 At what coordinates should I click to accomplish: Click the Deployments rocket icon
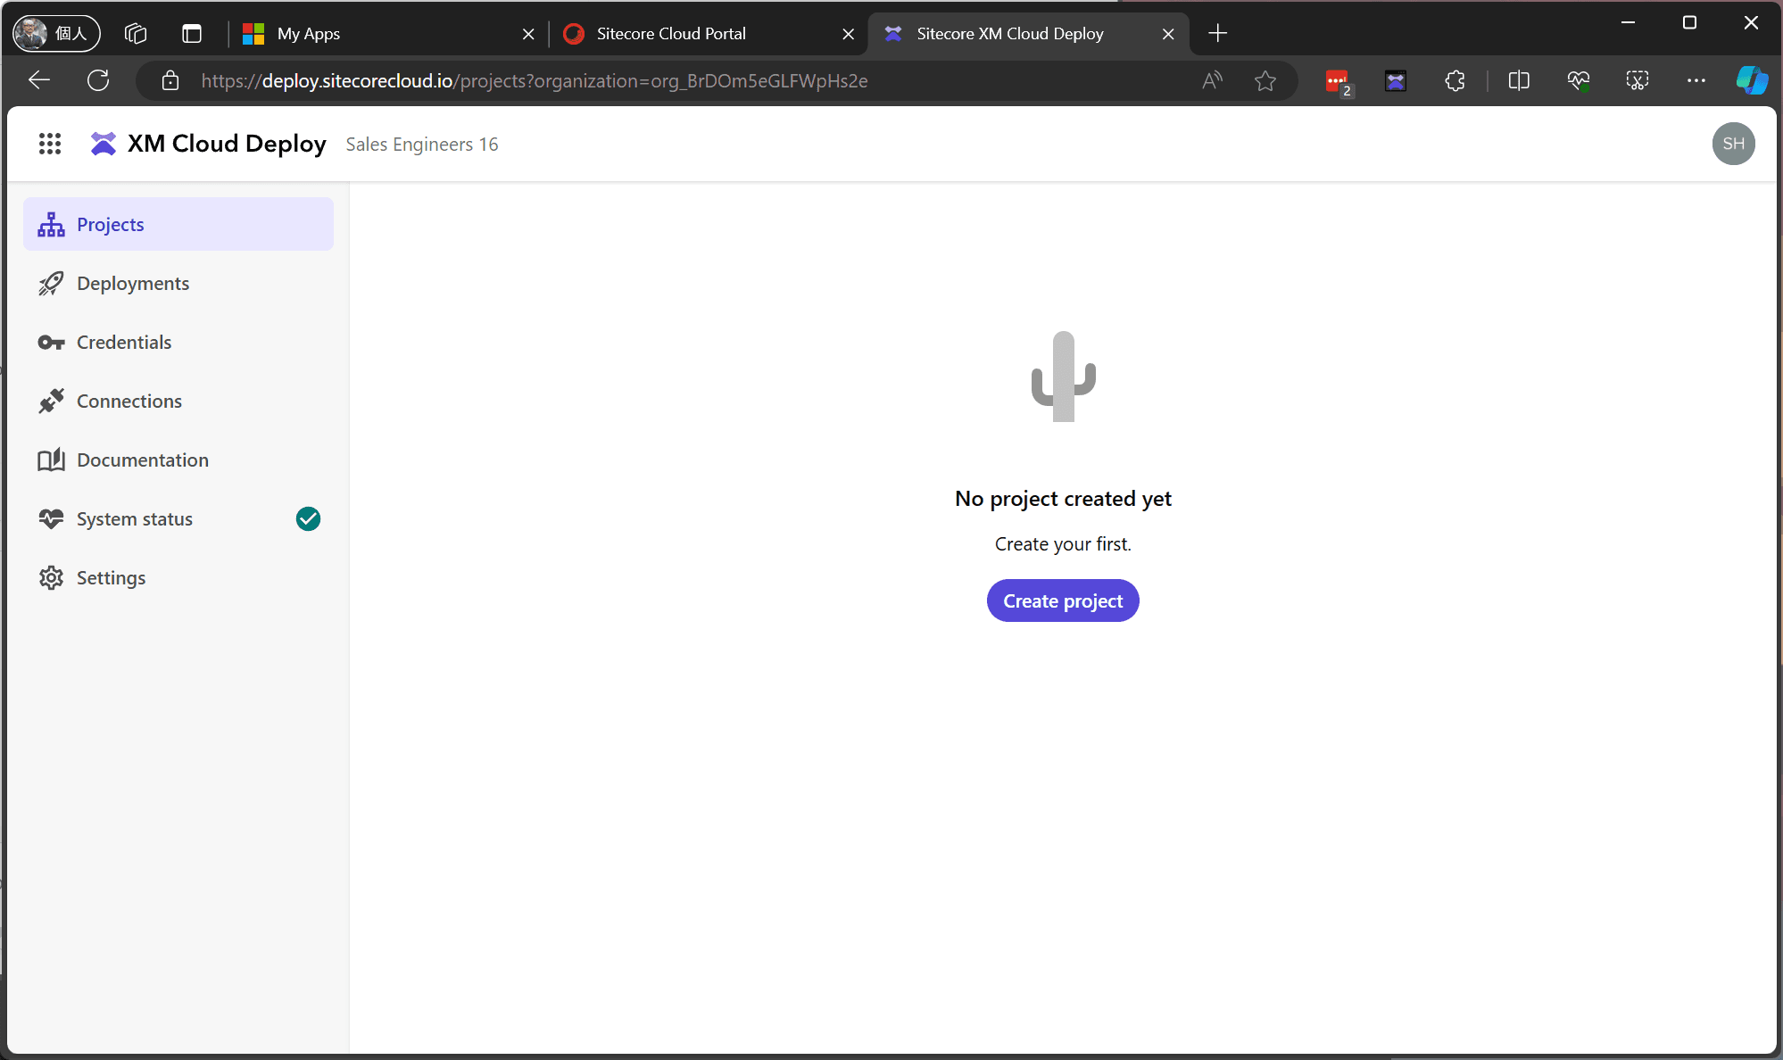[x=51, y=284]
